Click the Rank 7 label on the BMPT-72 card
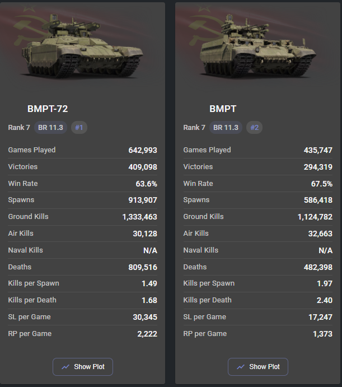Viewport: 342px width, 387px height. click(x=19, y=128)
